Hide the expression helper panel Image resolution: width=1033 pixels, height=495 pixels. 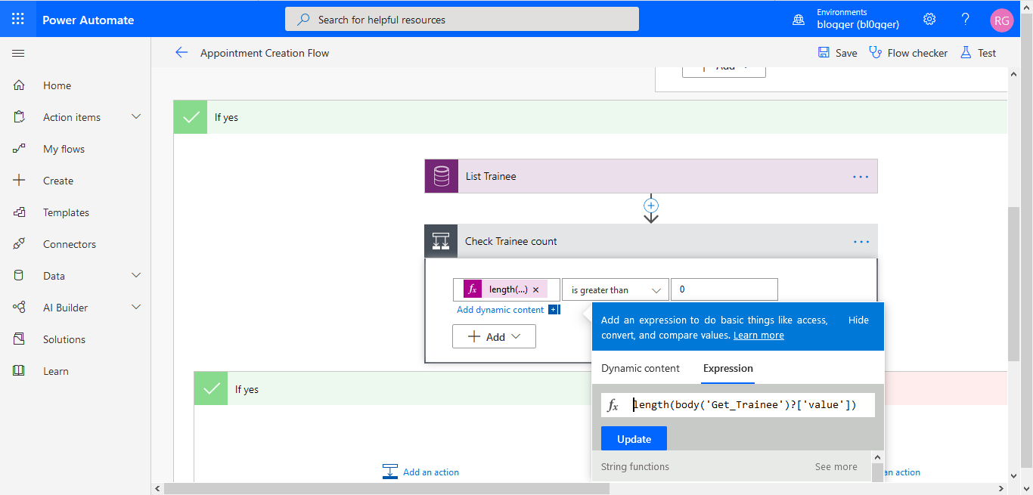click(858, 320)
